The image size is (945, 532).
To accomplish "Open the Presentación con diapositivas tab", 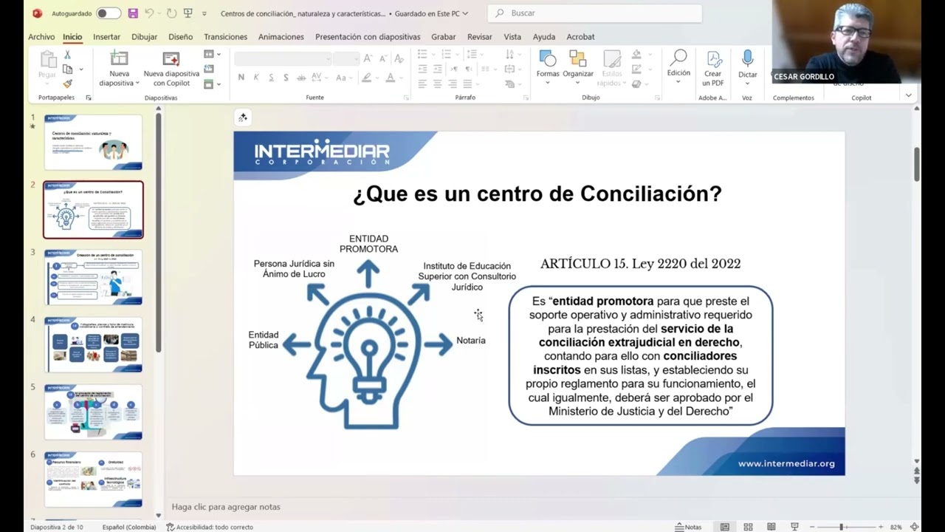I will [368, 37].
